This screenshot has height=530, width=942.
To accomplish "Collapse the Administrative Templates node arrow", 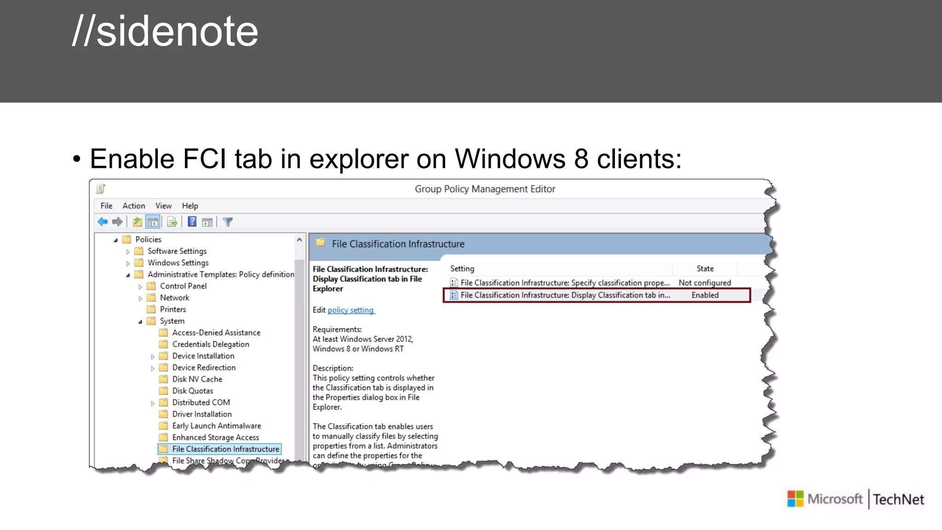I will point(128,275).
